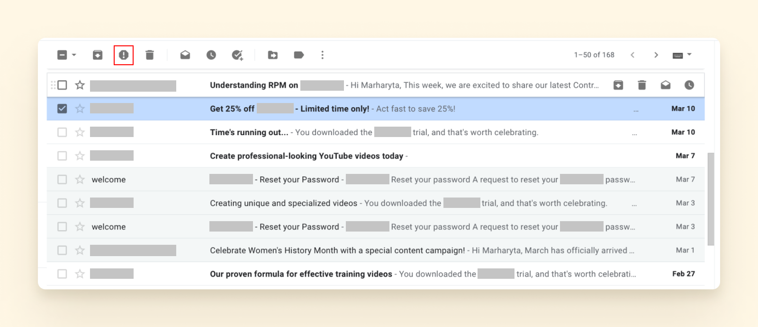Expand the input tools dropdown arrow

pos(689,55)
